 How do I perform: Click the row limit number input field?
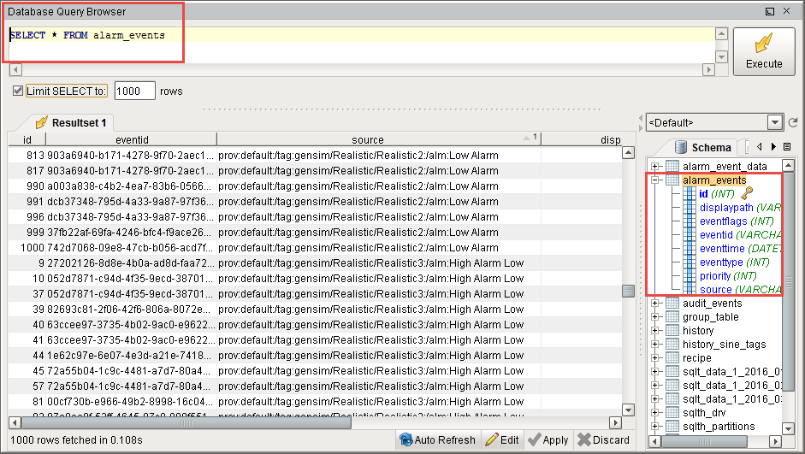pos(134,91)
